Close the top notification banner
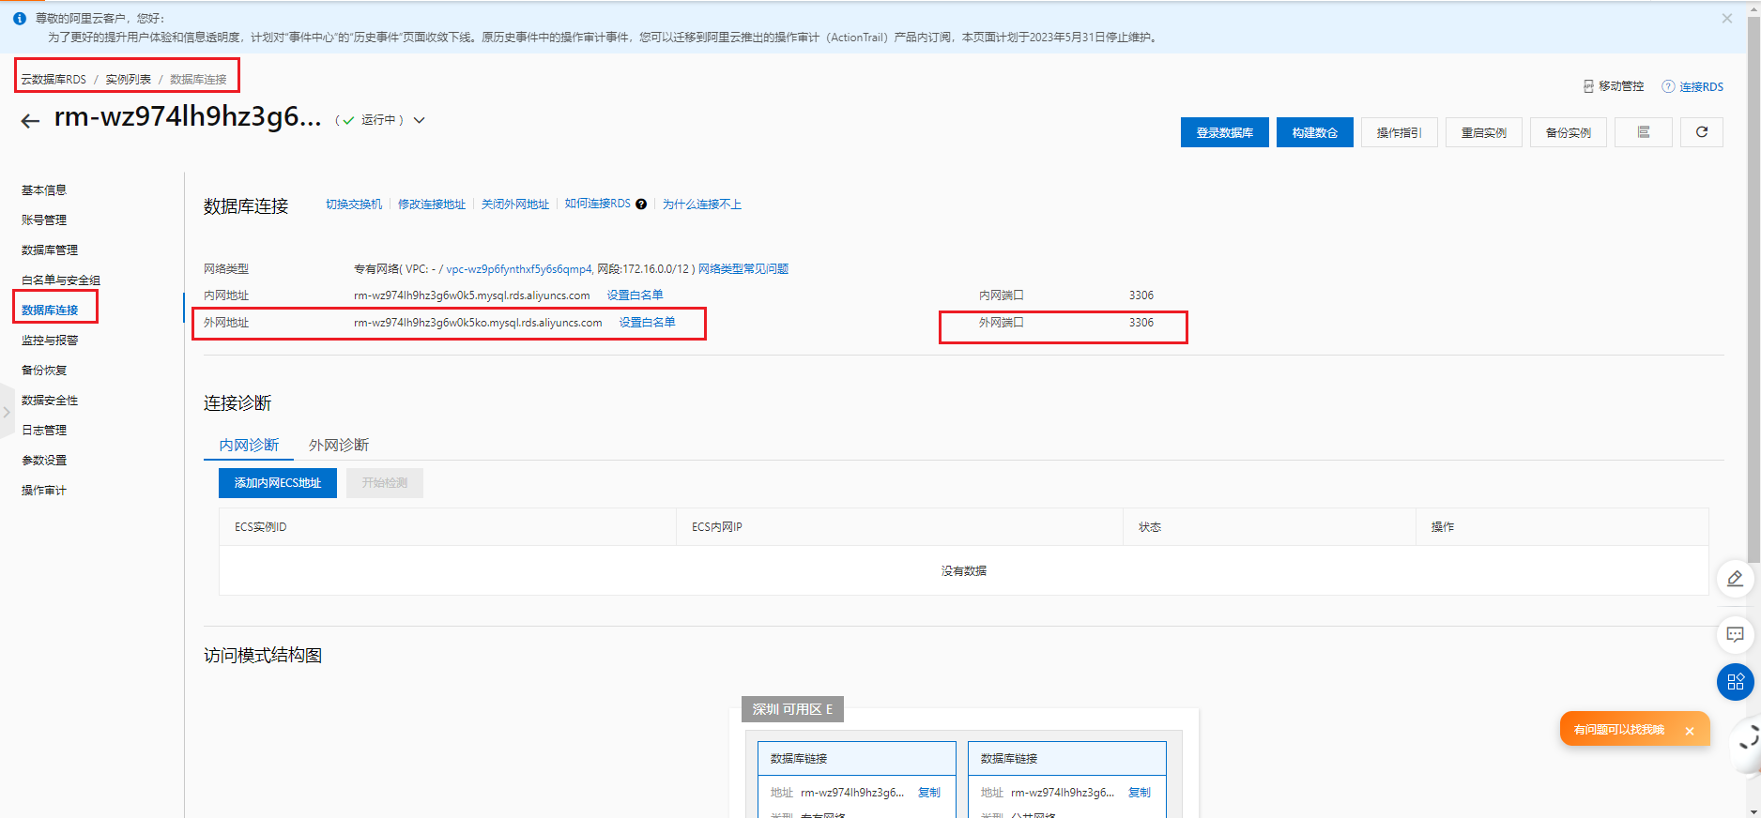The height and width of the screenshot is (818, 1761). [x=1726, y=18]
